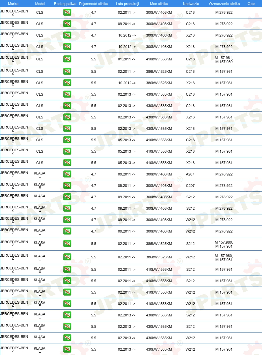Click fuel icon in CLS 386kW C218 row
The width and height of the screenshot is (262, 355).
(67, 71)
